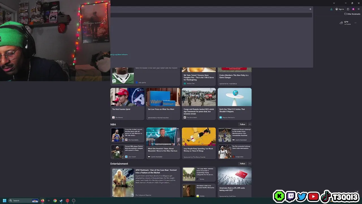Follow the Entertainment section
Viewport: 362px width, 204px height.
[242, 163]
